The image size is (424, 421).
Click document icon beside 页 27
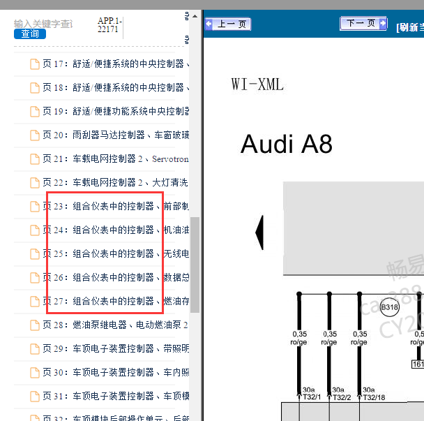(35, 302)
